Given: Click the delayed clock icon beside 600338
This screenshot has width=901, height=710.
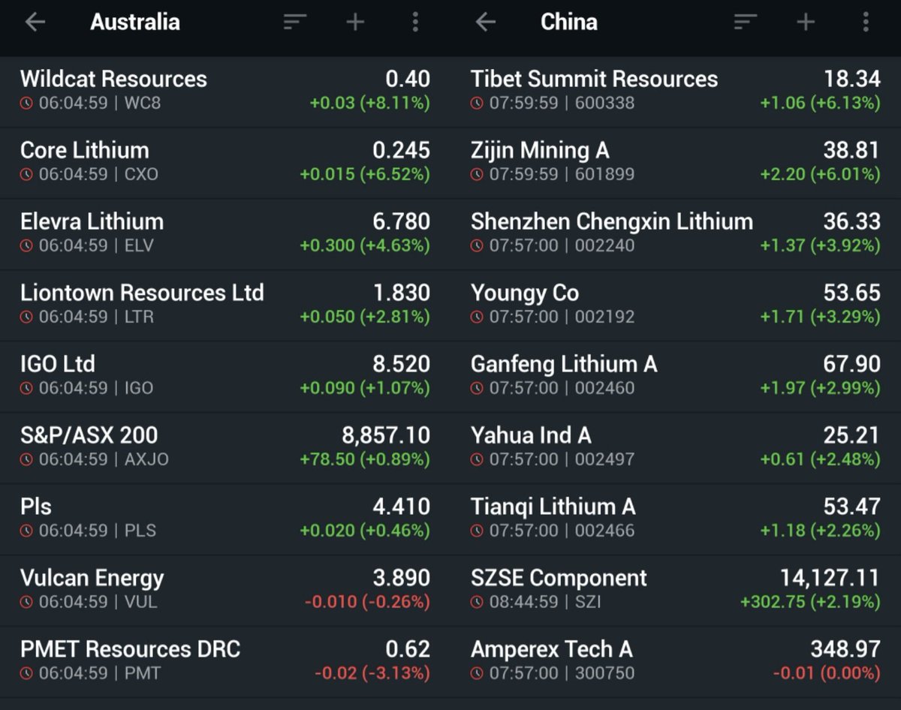Looking at the screenshot, I should [x=478, y=104].
